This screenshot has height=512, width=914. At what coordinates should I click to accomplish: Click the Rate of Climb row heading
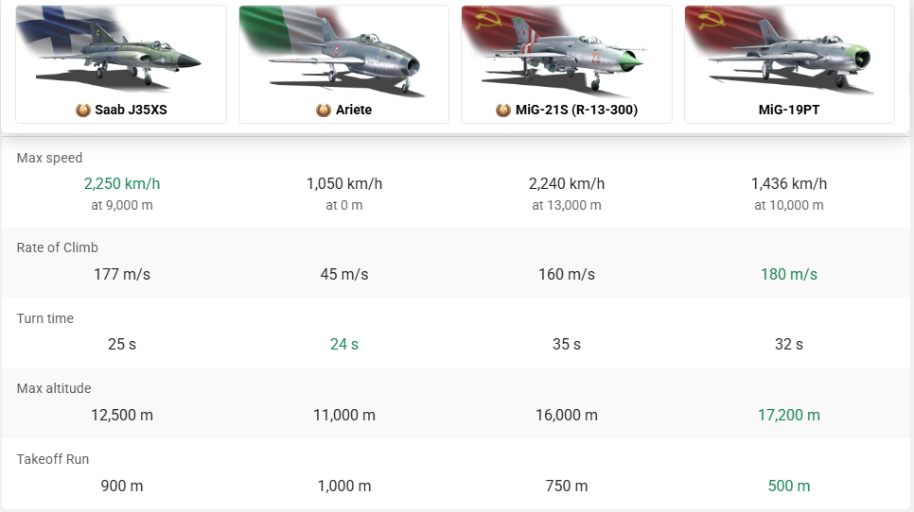click(x=57, y=247)
